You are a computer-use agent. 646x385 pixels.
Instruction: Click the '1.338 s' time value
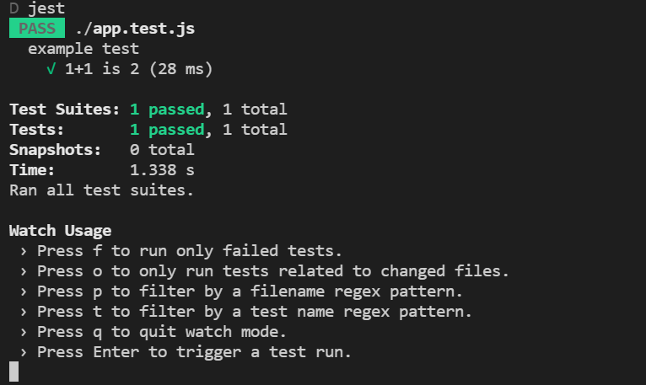coord(162,169)
